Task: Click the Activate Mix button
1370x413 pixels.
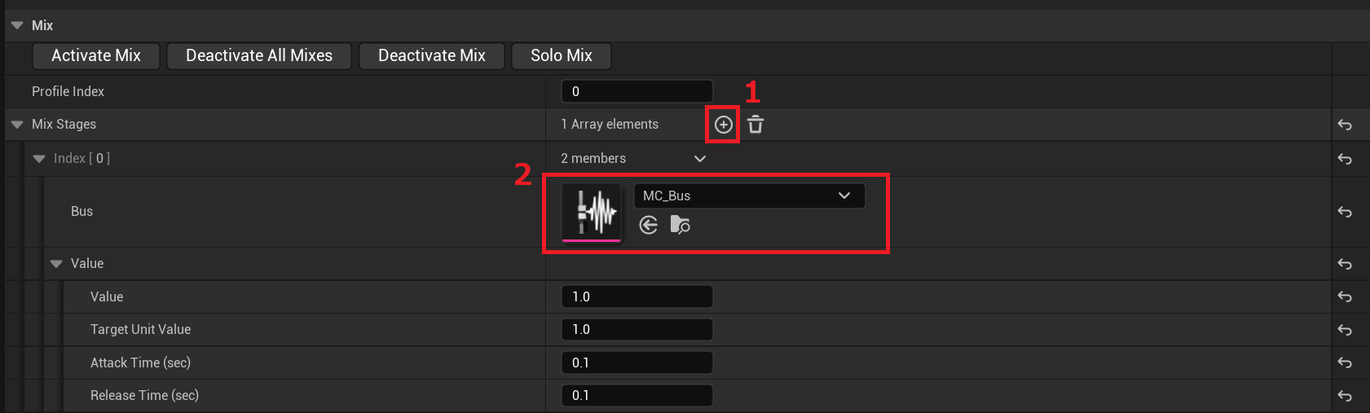Action: pos(96,55)
